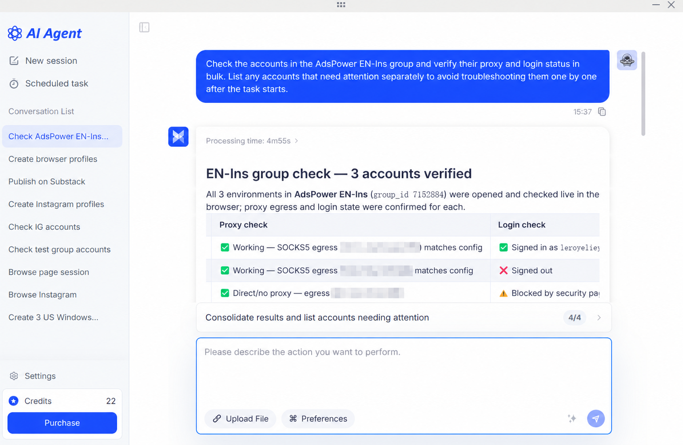
Task: Start a New session
Action: pos(43,61)
